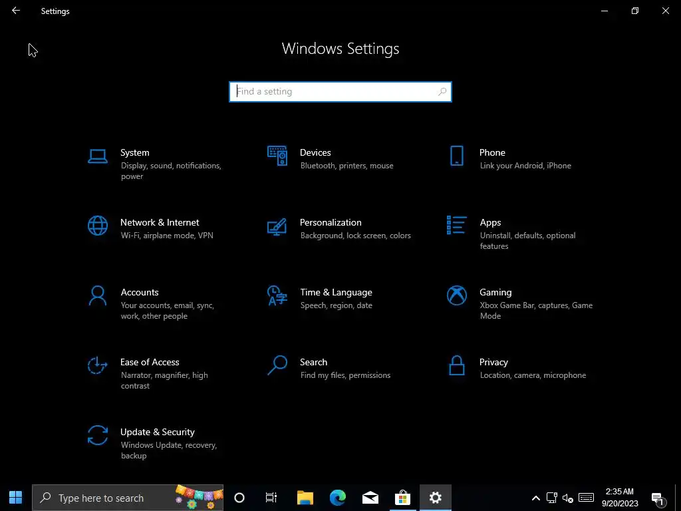
Task: Open the Phone icon
Action: (x=457, y=156)
